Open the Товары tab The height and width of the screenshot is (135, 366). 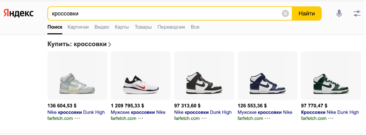tap(143, 27)
